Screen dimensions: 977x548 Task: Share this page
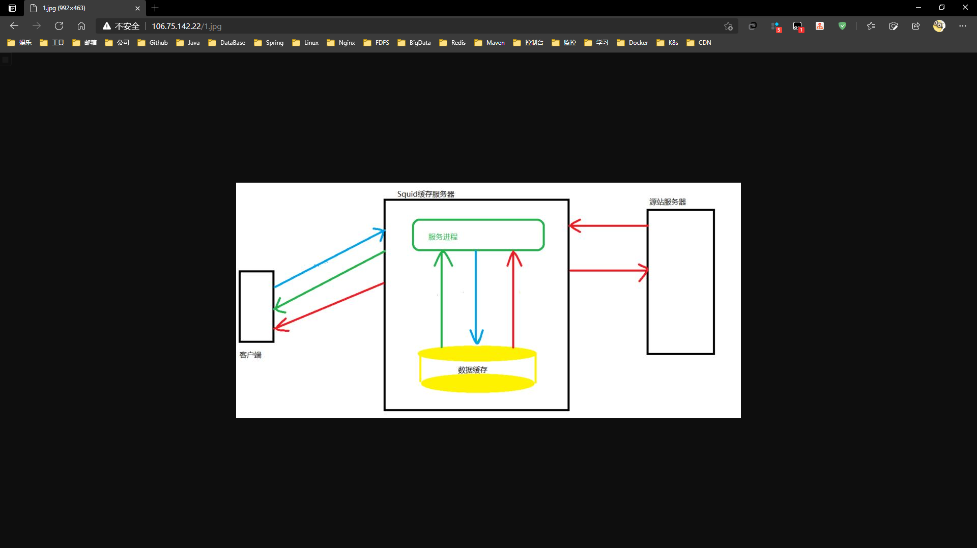tap(916, 26)
